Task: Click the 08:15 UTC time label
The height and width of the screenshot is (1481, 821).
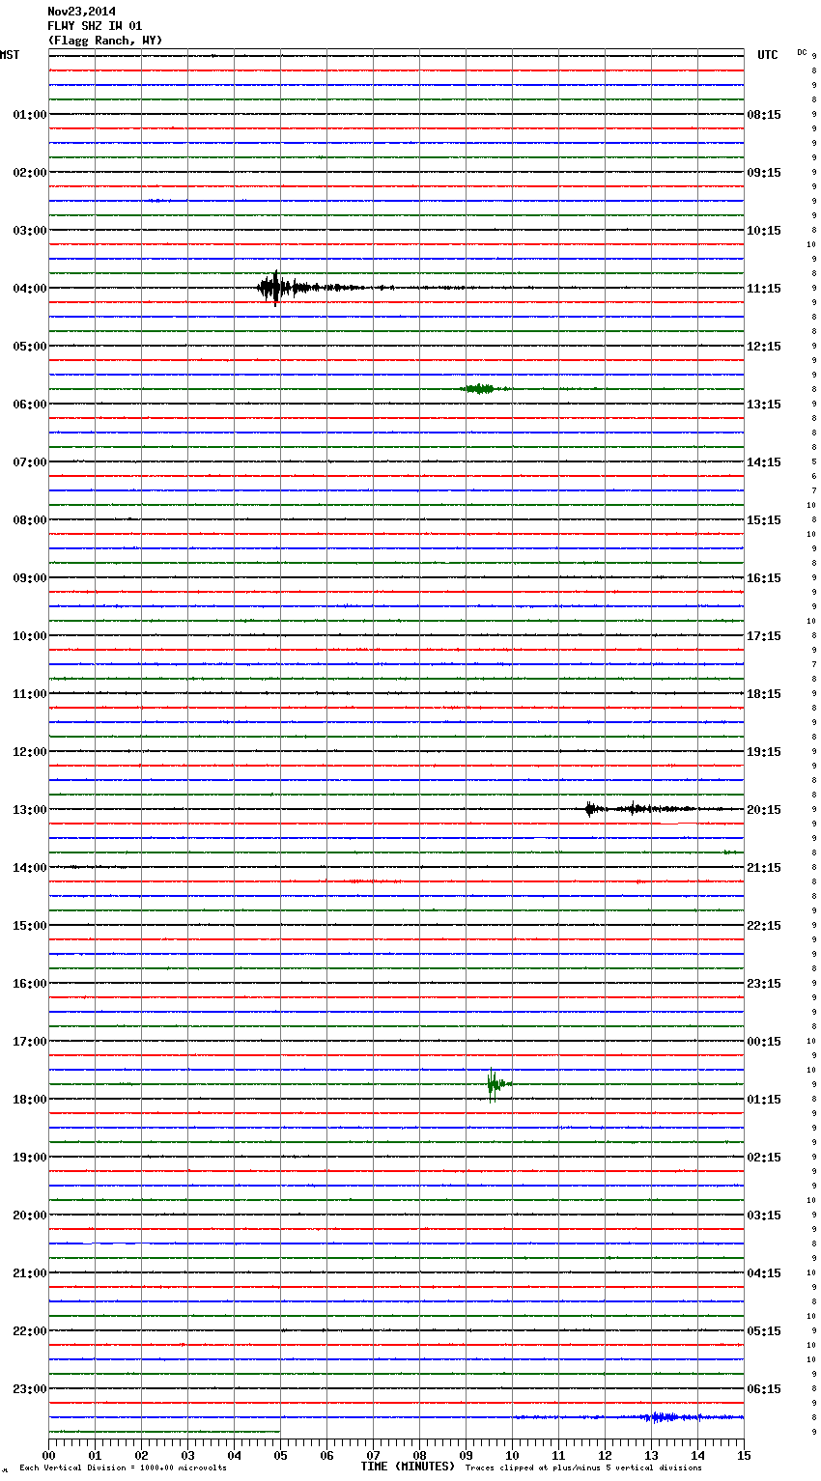Action: pyautogui.click(x=764, y=115)
